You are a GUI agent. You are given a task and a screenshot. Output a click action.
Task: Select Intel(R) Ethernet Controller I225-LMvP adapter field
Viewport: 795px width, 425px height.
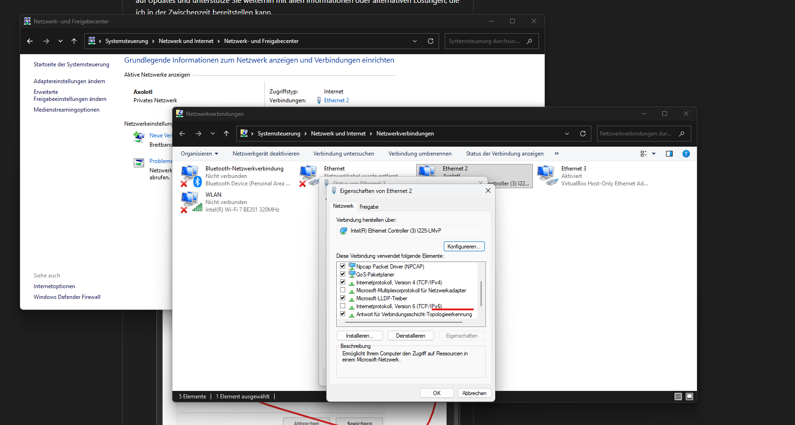411,231
